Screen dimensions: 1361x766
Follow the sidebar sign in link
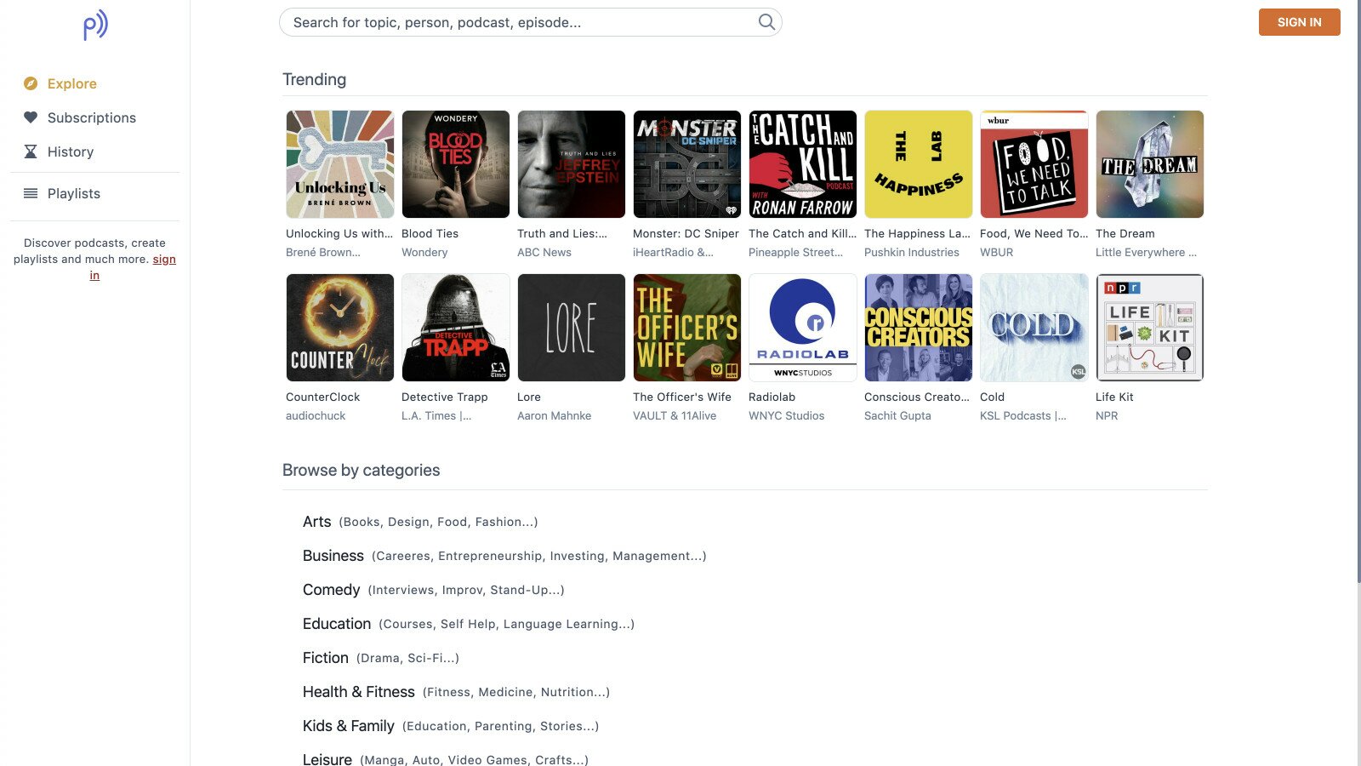pos(163,260)
